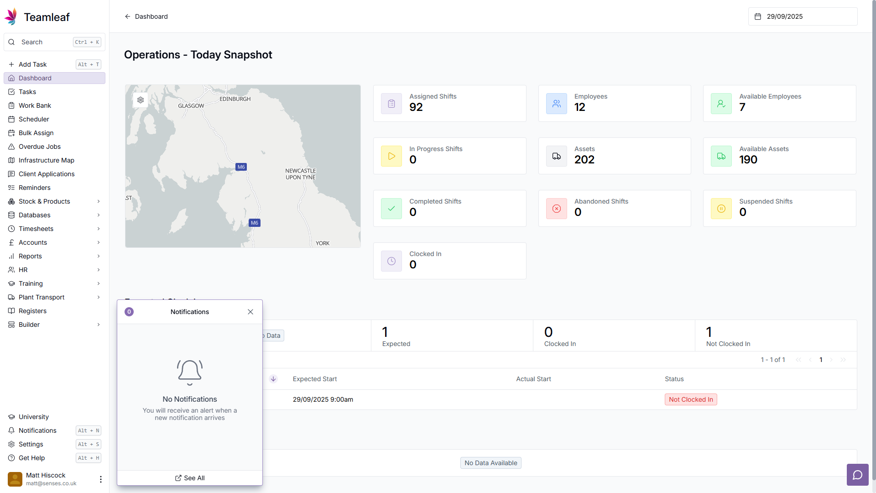Open user options via three-dot menu
Viewport: 876px width, 493px height.
(101, 479)
